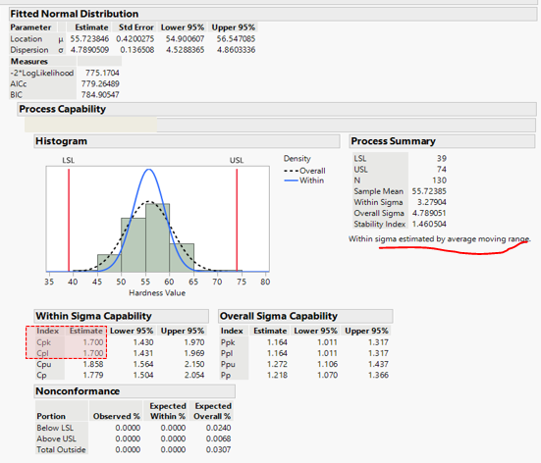Select the Ppu estimate 1.272
Image resolution: width=541 pixels, height=463 pixels.
[277, 364]
